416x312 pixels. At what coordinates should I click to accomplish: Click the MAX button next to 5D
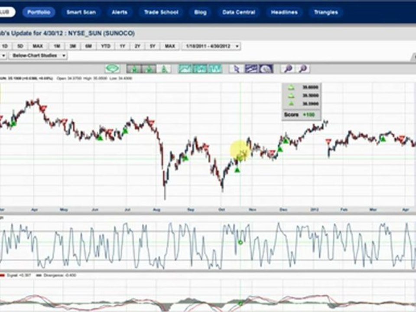click(x=38, y=46)
